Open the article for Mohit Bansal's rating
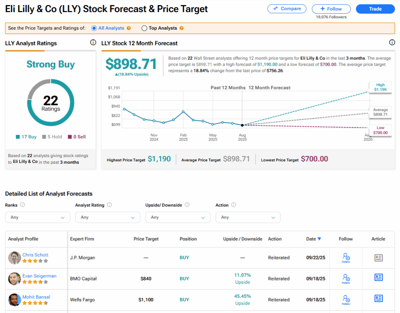Image resolution: width=400 pixels, height=313 pixels. pos(379,298)
